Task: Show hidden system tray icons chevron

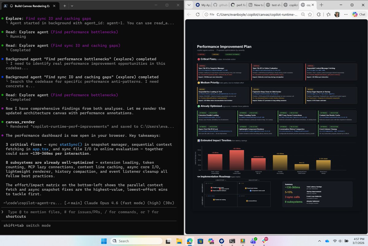Action: (x=319, y=241)
